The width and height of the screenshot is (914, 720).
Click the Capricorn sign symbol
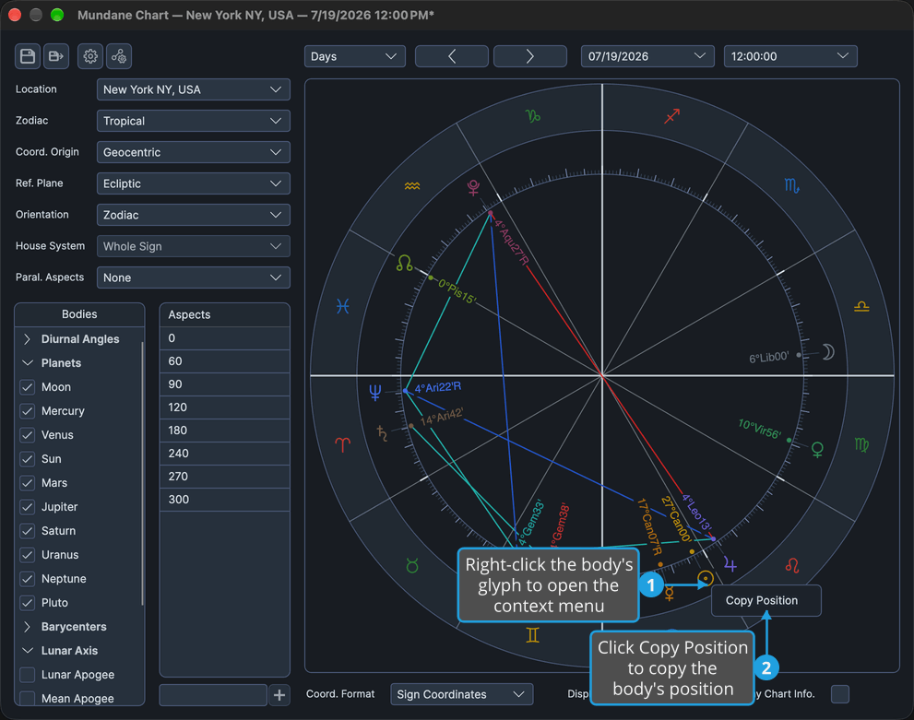tap(533, 116)
